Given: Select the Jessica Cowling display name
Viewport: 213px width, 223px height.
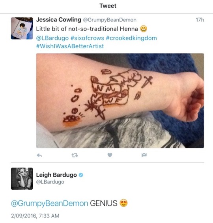Looking at the screenshot, I should tap(59, 20).
